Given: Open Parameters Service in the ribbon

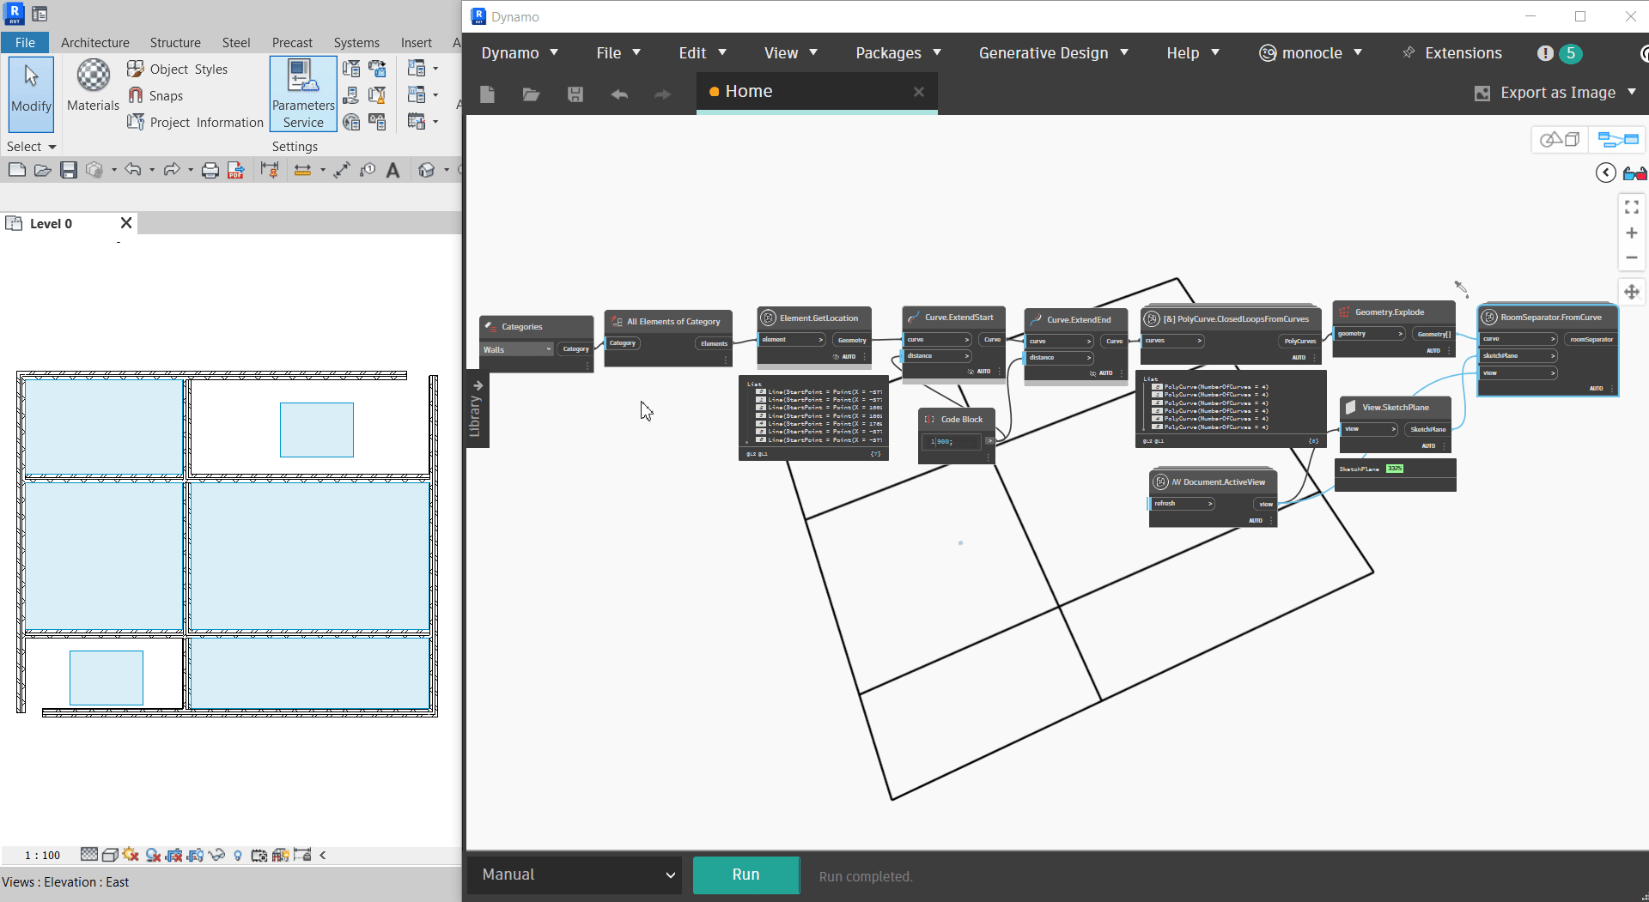Looking at the screenshot, I should (301, 93).
